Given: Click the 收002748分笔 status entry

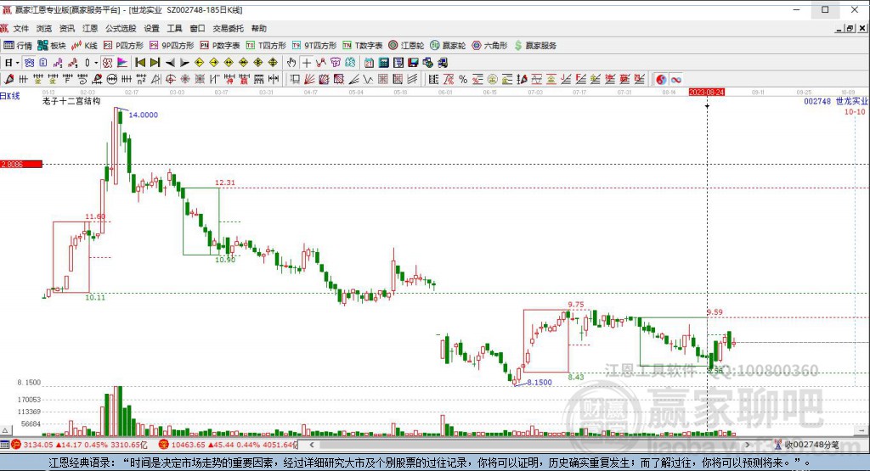Looking at the screenshot, I should [x=807, y=445].
